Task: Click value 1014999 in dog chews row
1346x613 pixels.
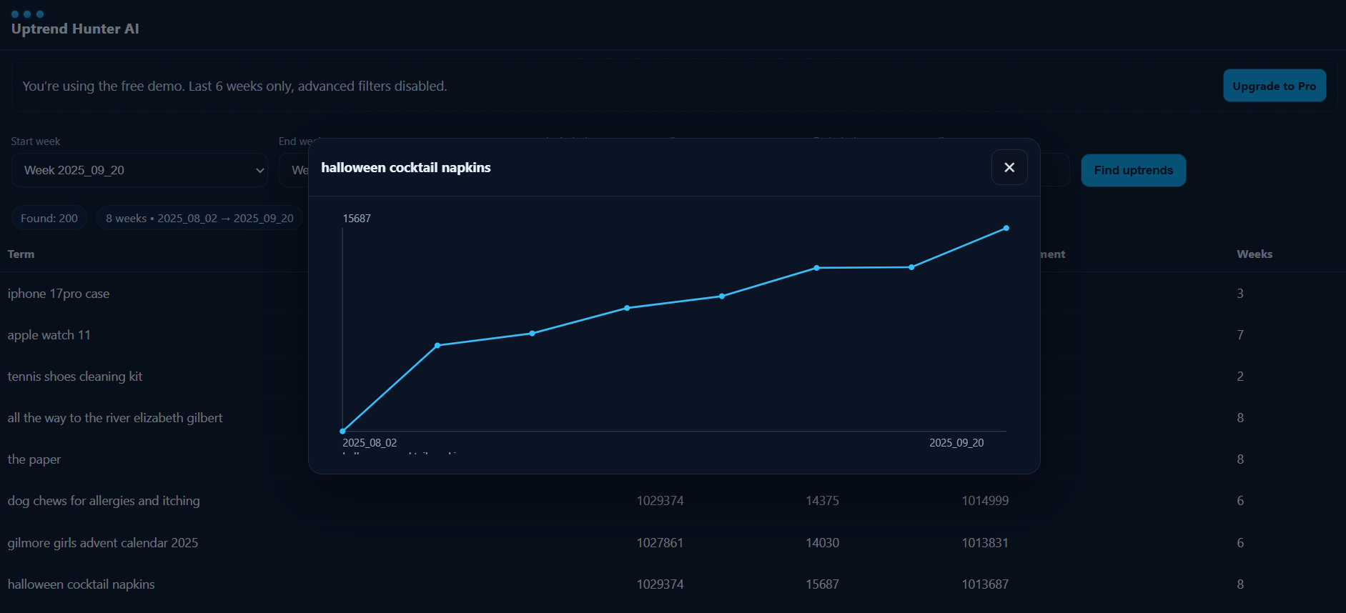Action: (985, 501)
